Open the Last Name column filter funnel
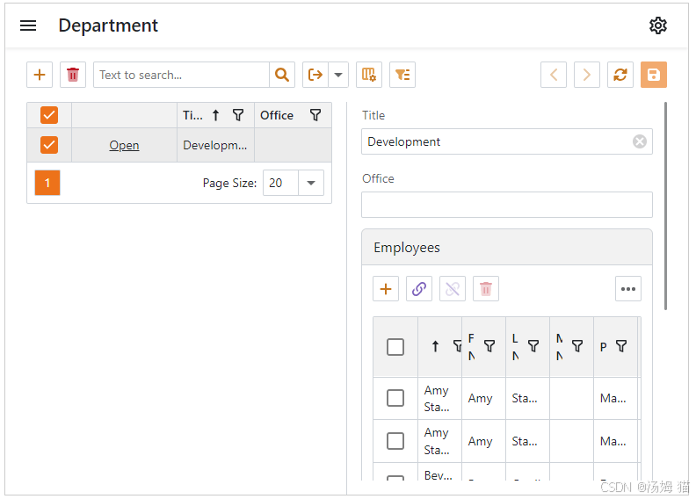Viewport: 696px width, 499px height. [x=533, y=346]
